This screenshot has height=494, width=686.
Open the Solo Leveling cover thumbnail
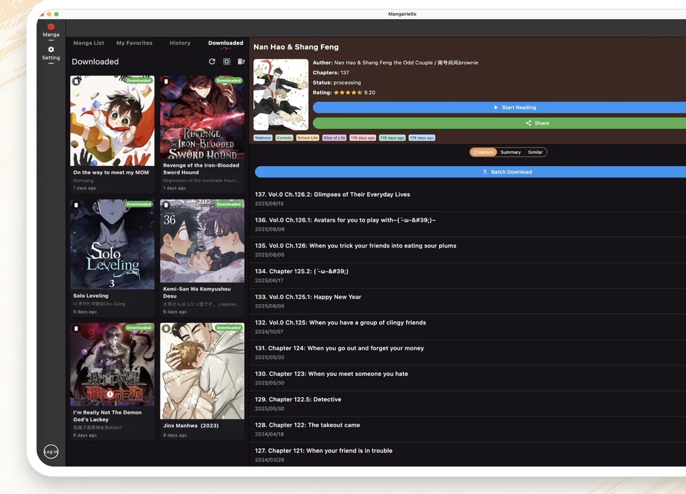(113, 244)
